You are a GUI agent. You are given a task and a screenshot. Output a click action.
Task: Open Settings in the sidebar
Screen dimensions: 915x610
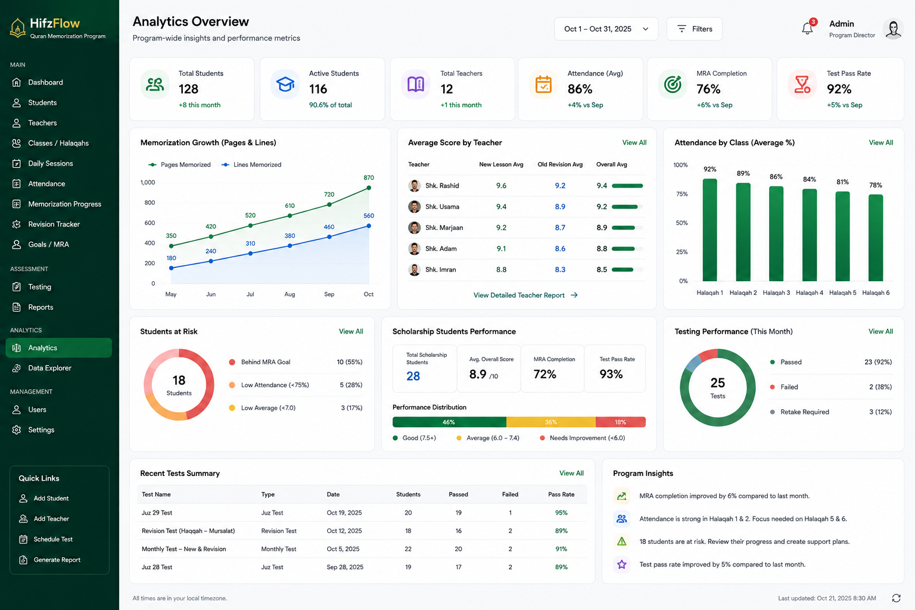click(x=58, y=430)
